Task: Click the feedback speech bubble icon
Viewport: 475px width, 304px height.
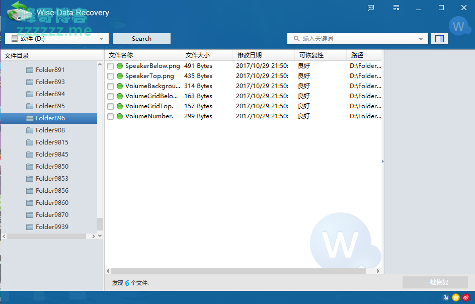Action: pyautogui.click(x=371, y=8)
